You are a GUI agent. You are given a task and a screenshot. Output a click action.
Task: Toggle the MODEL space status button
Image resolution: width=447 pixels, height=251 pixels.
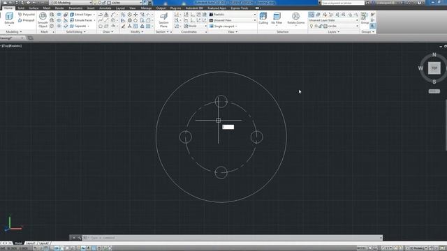click(361, 248)
